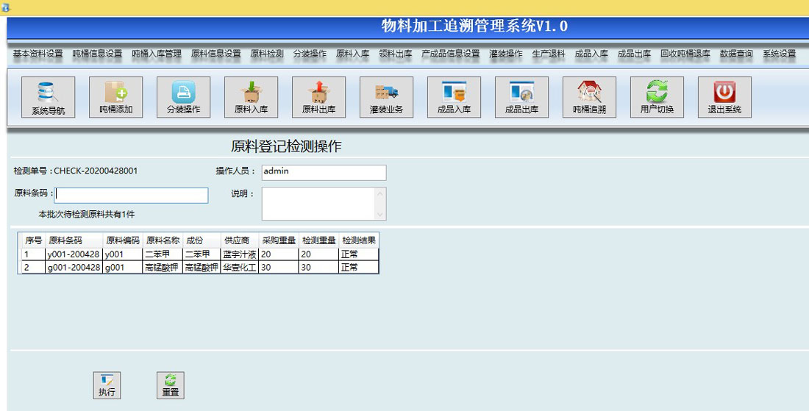This screenshot has height=411, width=809.
Task: Open the 分装操作 menu item
Action: pyautogui.click(x=310, y=54)
